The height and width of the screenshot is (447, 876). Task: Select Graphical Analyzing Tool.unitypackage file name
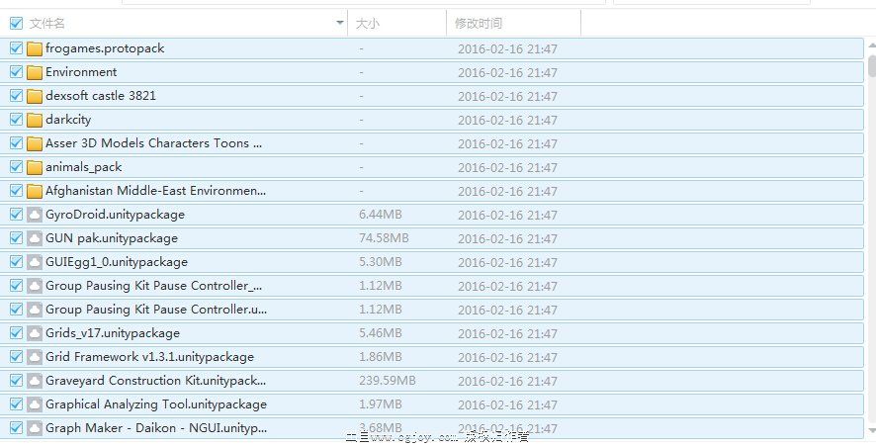[156, 404]
